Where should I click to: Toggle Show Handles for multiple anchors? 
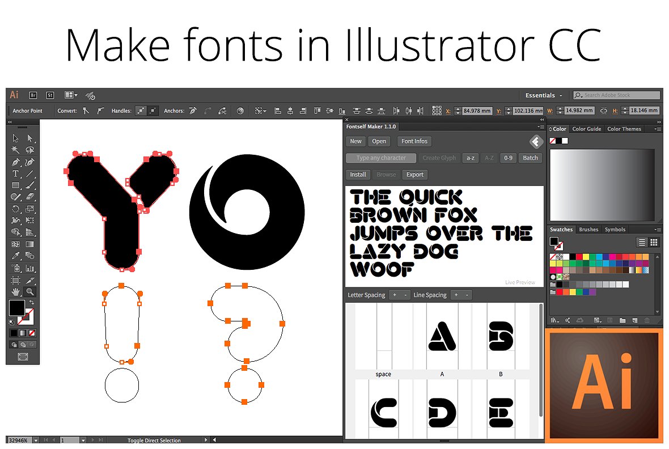[141, 111]
